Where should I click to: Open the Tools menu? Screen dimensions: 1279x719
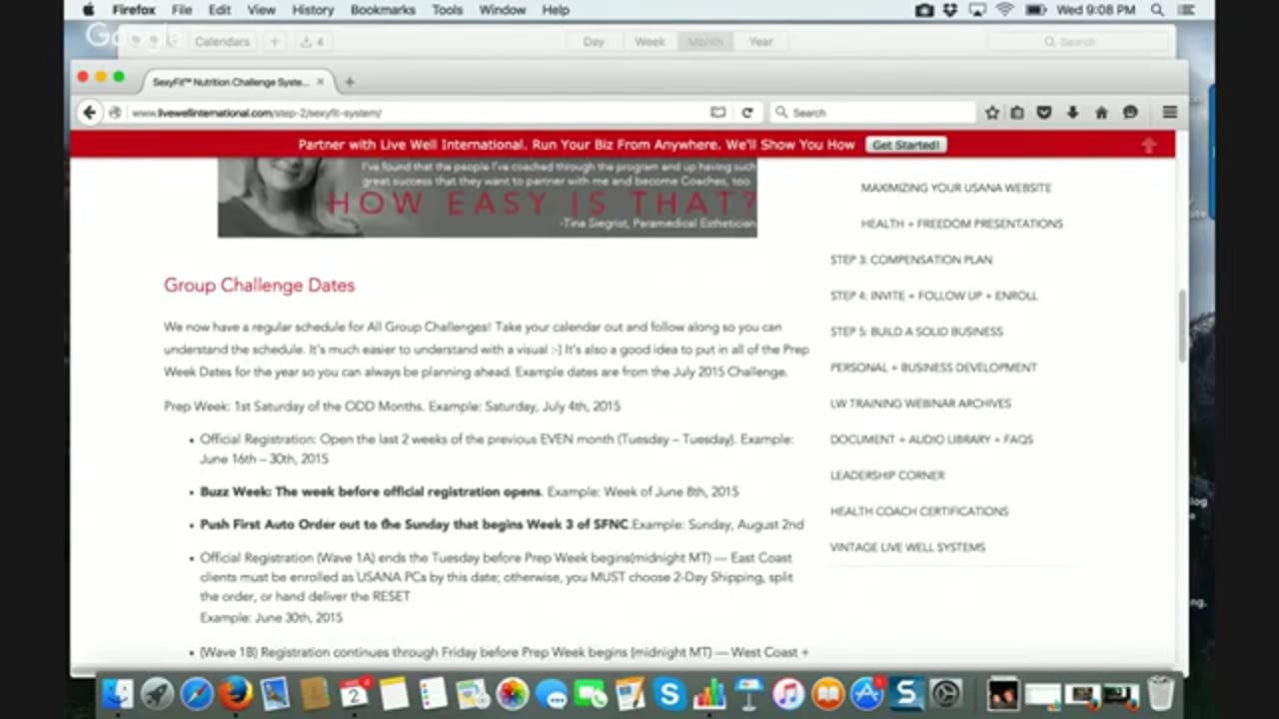[x=447, y=10]
